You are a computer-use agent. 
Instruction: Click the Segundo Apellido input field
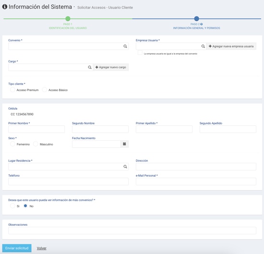(228, 129)
